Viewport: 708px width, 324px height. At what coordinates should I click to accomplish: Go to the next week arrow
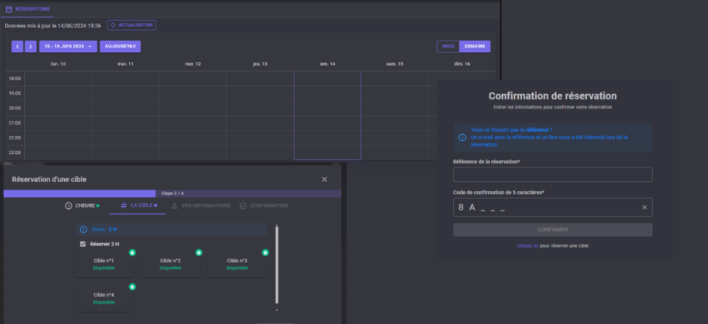tap(31, 47)
